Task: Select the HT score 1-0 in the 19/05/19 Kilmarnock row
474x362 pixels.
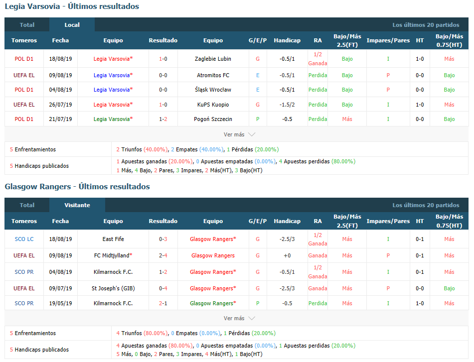Action: click(x=420, y=303)
